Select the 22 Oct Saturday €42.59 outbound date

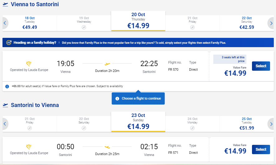pos(247,23)
